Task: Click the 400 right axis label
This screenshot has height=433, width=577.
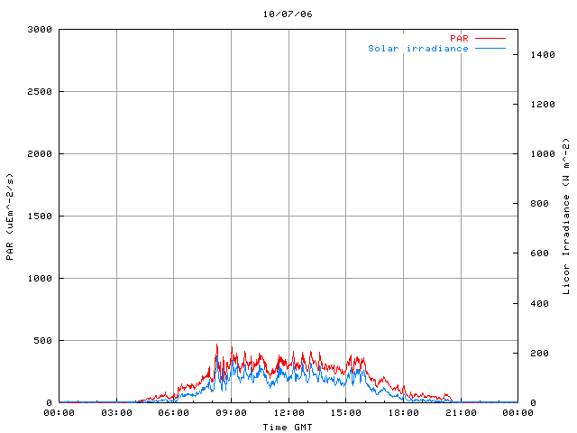Action: [x=539, y=304]
